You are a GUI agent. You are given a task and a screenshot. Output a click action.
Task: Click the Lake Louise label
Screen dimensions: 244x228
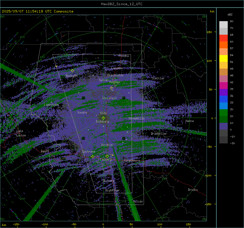click(21, 133)
